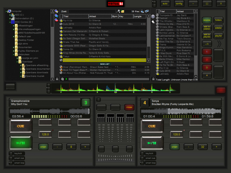
Task: Click the add to playlist button
Action: [207, 36]
